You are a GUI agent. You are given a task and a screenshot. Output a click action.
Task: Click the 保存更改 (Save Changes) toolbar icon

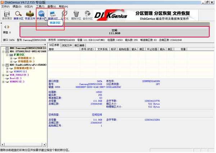click(x=6, y=14)
